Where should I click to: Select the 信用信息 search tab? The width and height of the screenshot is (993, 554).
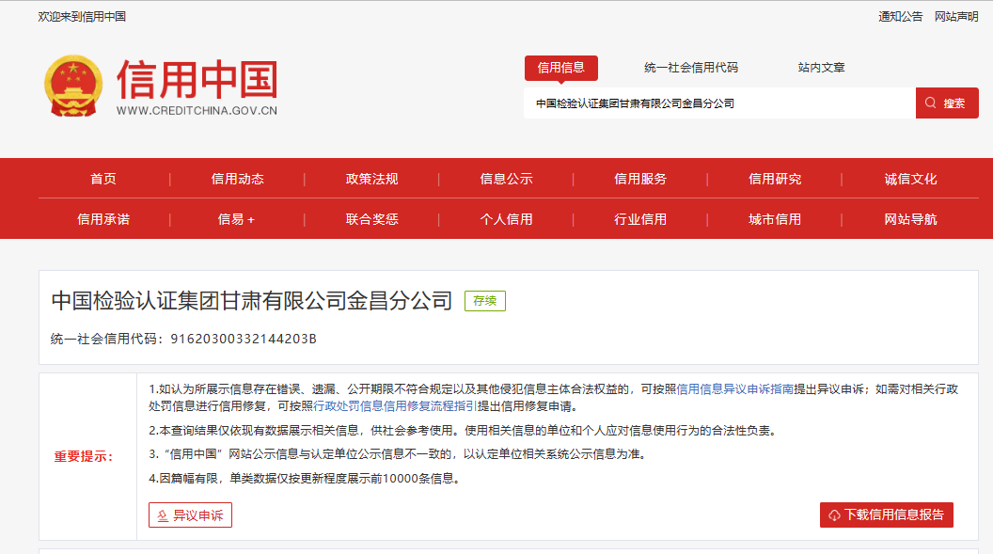click(x=562, y=68)
